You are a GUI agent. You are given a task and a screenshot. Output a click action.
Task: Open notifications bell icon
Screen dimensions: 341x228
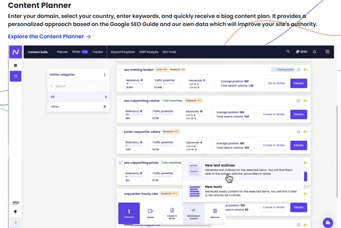point(314,52)
